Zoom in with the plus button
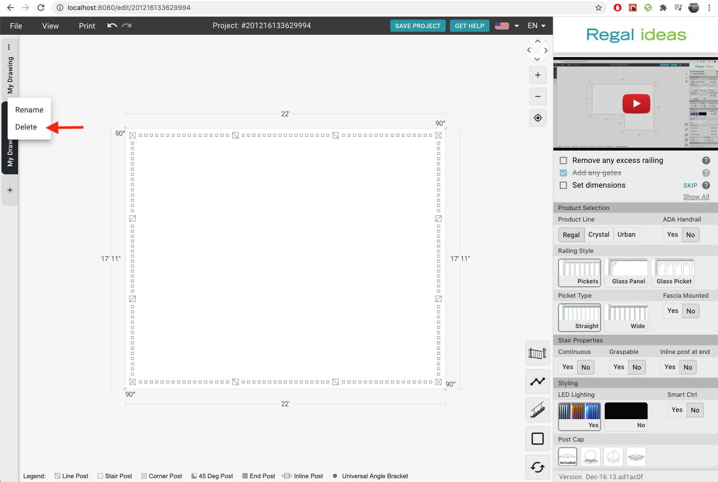The image size is (718, 482). 538,75
